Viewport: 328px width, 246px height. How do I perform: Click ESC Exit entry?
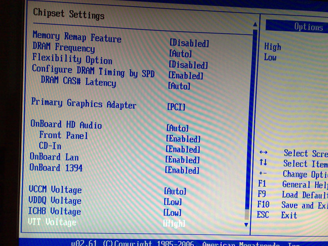(277, 215)
